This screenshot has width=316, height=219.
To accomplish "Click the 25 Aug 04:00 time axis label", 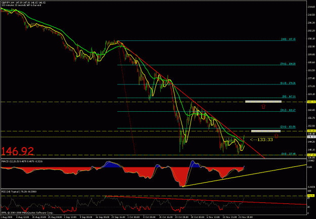I will click(55, 217).
